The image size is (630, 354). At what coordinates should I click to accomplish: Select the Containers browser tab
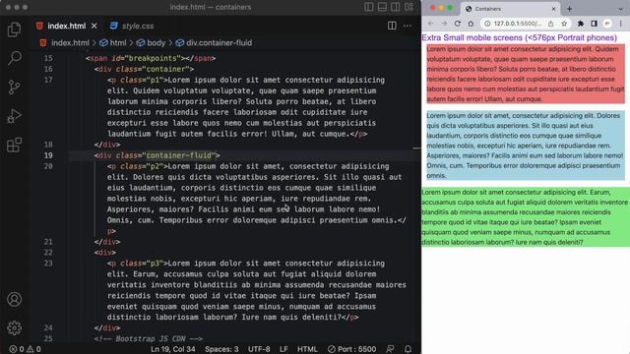[510, 9]
